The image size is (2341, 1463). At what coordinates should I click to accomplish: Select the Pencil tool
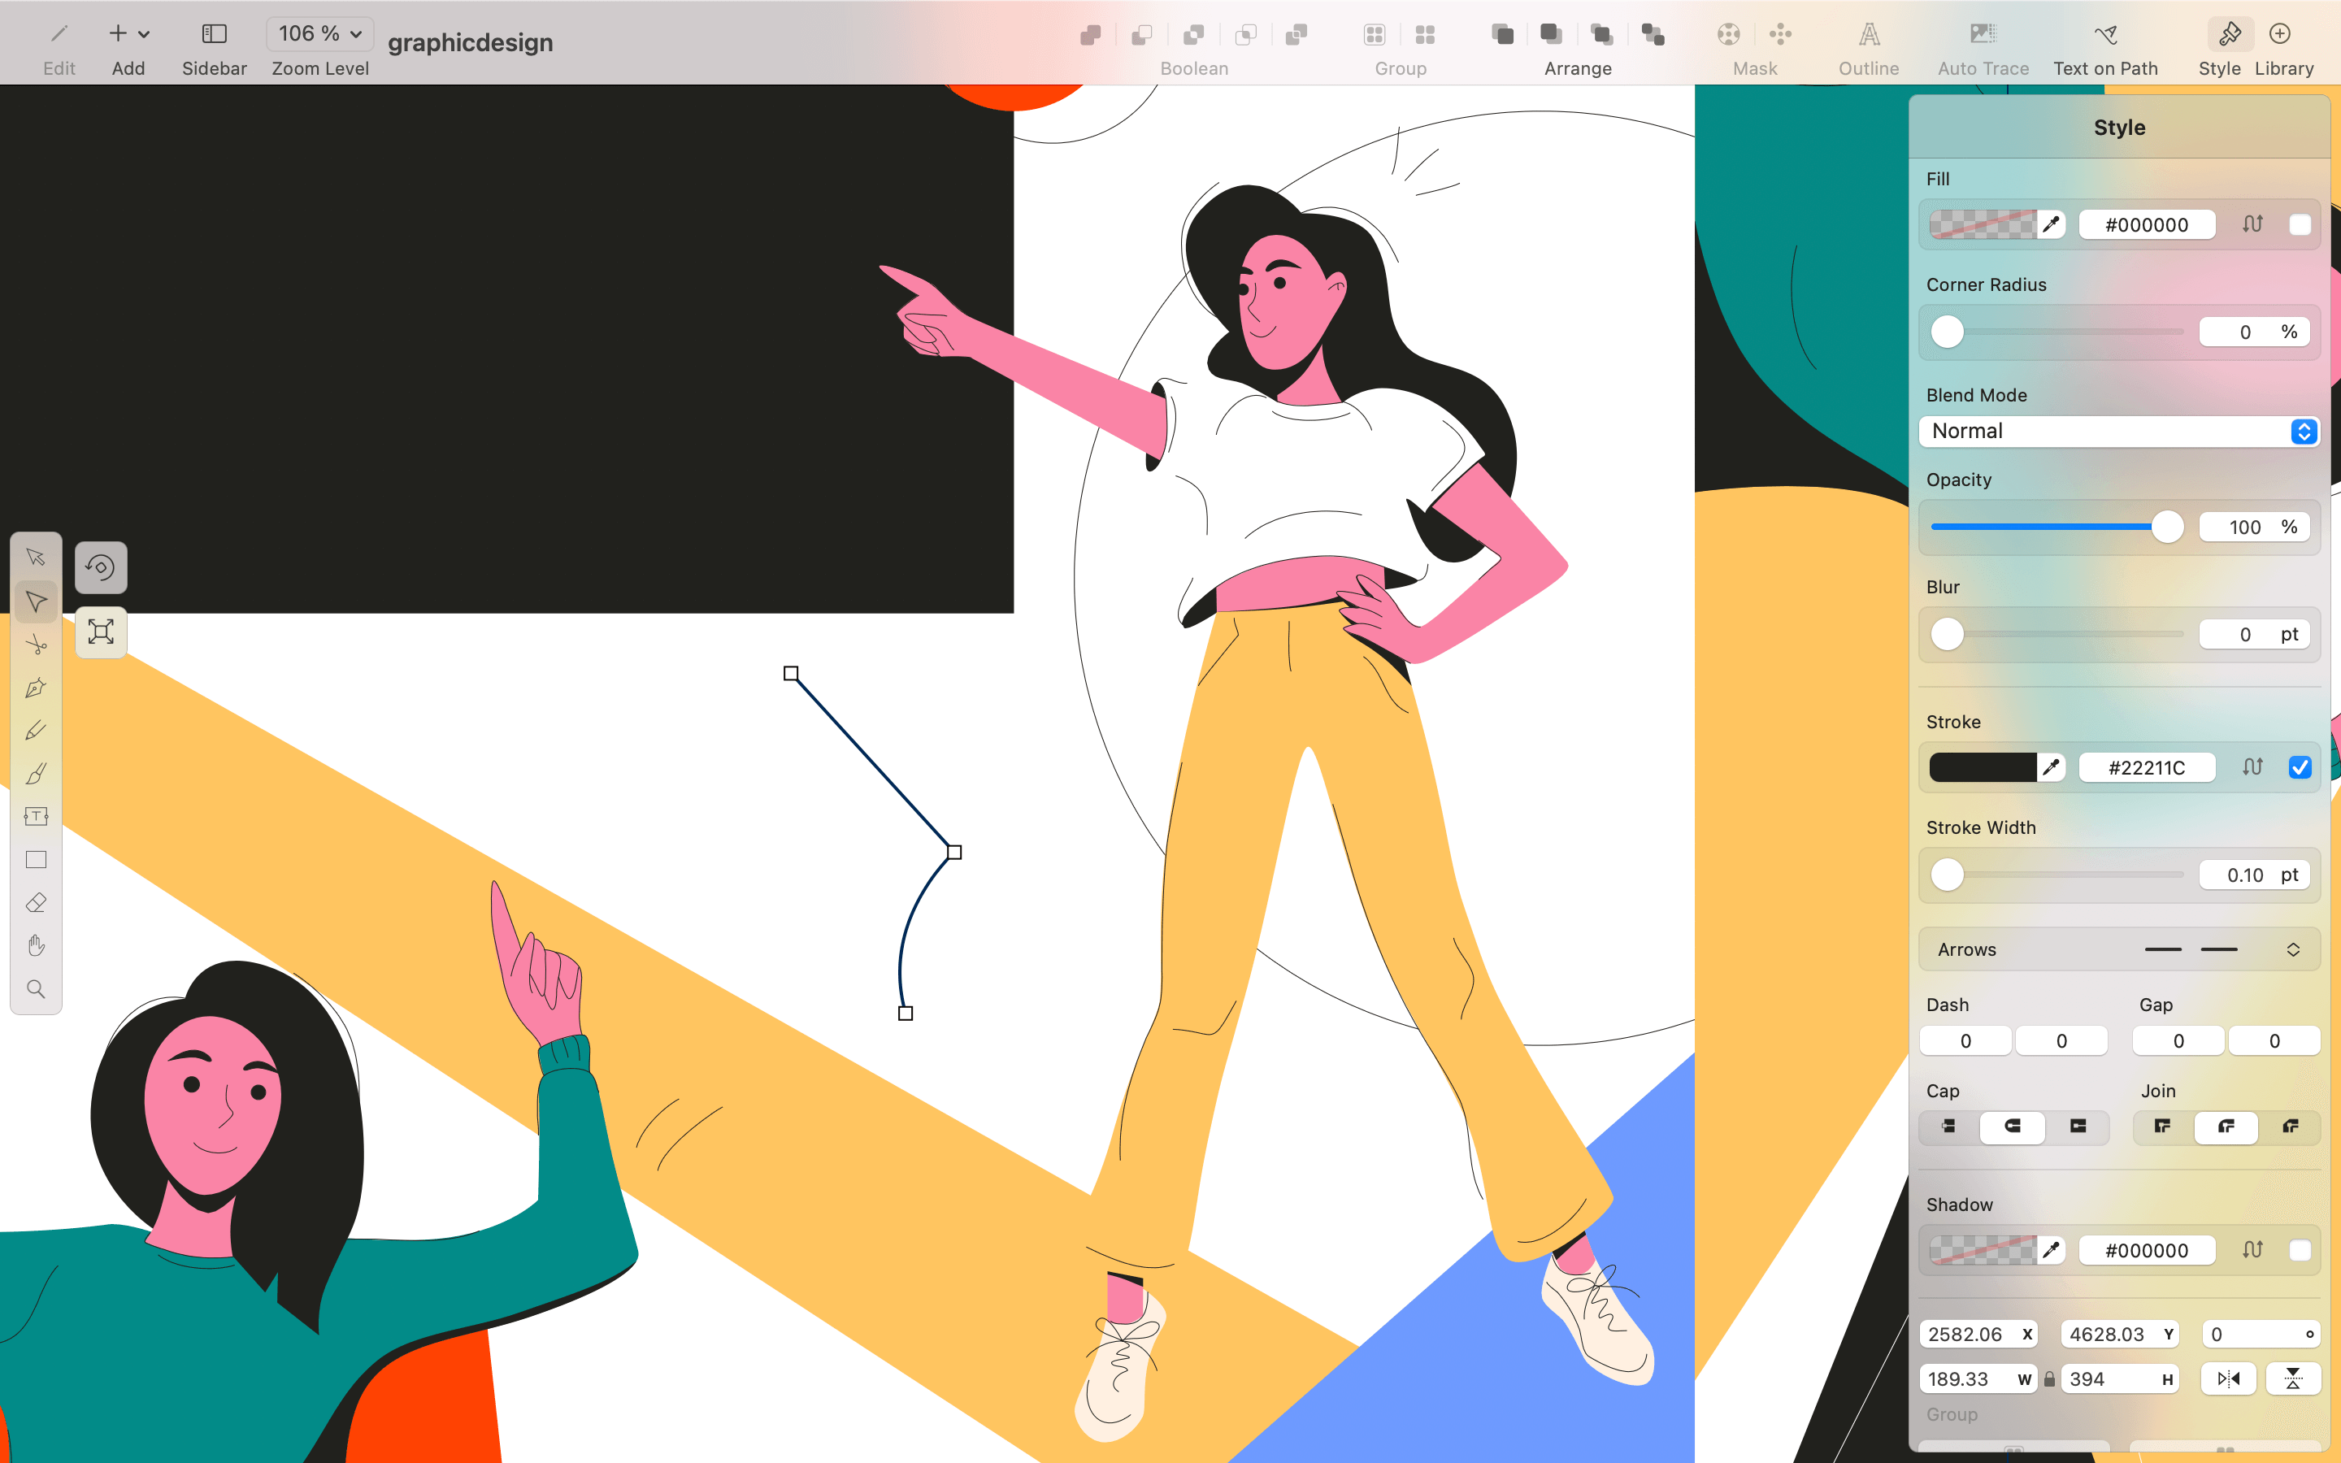36,731
